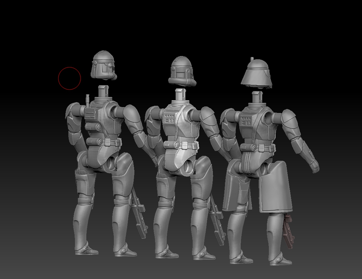Click the right trooper's neck peg
The image size is (362, 279).
coord(257,97)
